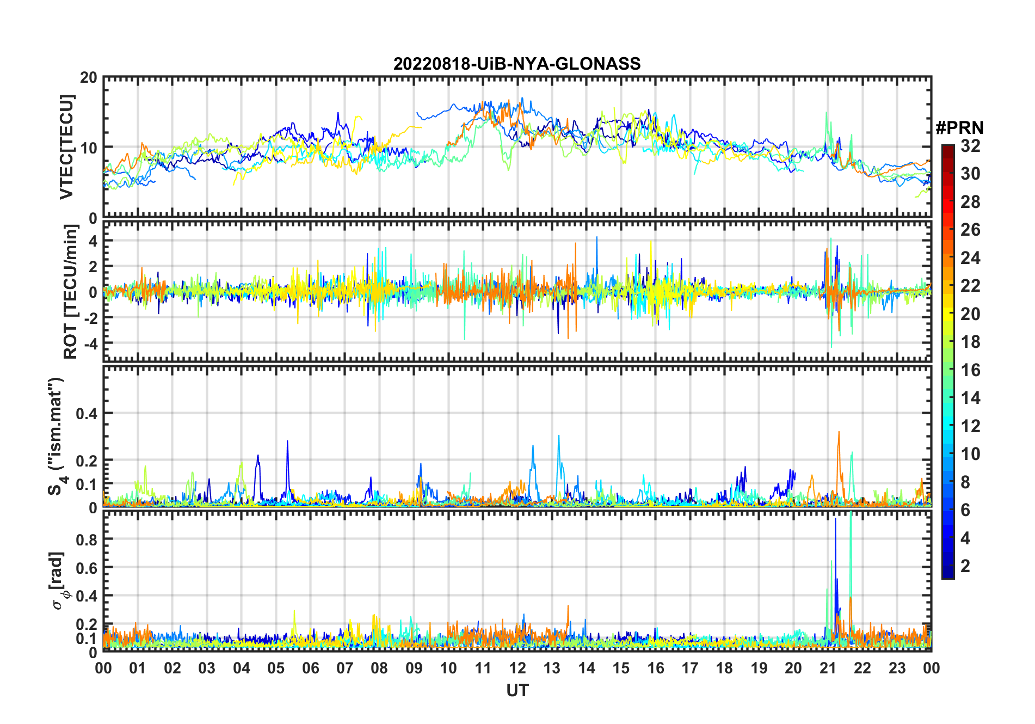
Task: Click the 17 hour tick on UT axis
Action: click(690, 668)
